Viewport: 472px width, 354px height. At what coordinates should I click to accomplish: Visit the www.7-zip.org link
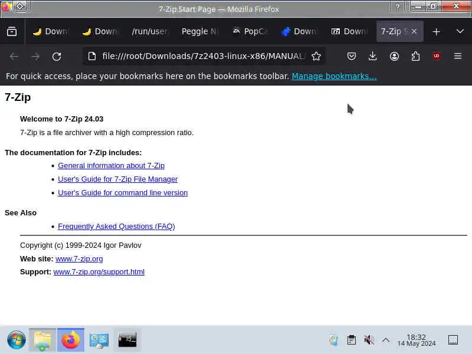point(79,259)
